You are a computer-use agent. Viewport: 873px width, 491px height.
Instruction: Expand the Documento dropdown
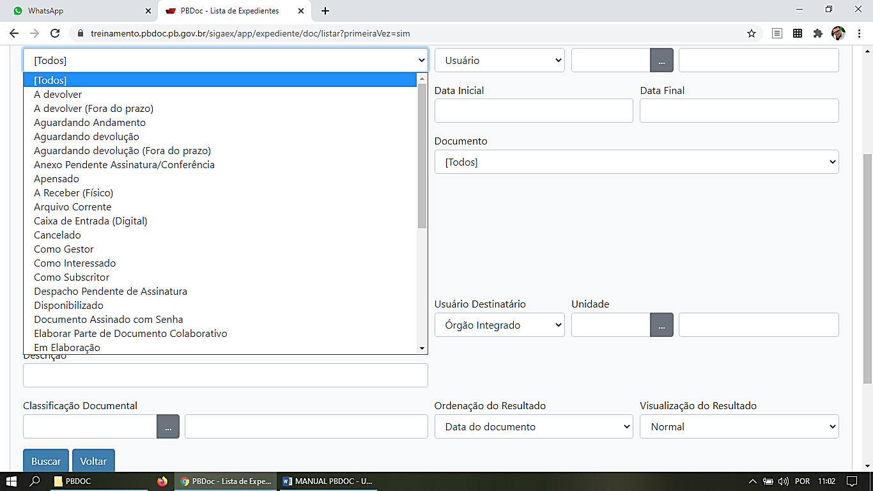(636, 162)
